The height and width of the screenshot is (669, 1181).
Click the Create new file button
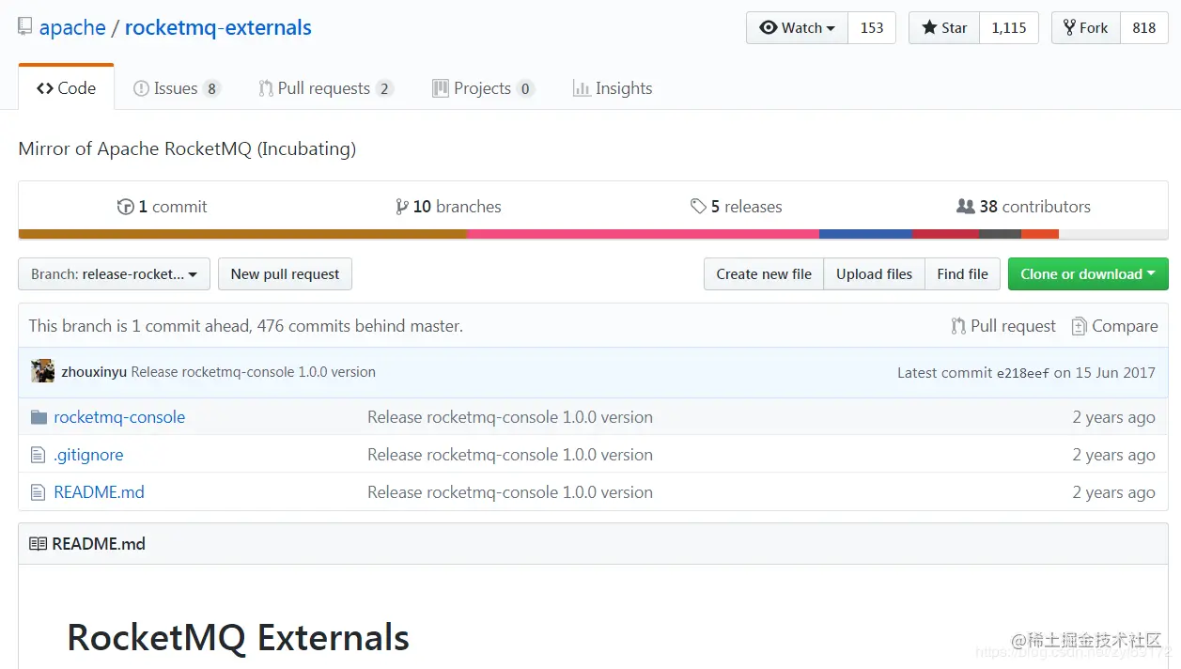pyautogui.click(x=764, y=274)
